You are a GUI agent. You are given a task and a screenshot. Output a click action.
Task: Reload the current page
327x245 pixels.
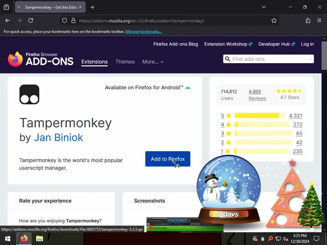tap(31, 20)
